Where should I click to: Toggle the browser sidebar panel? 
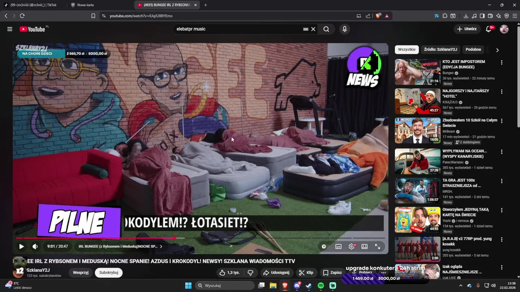(x=482, y=16)
